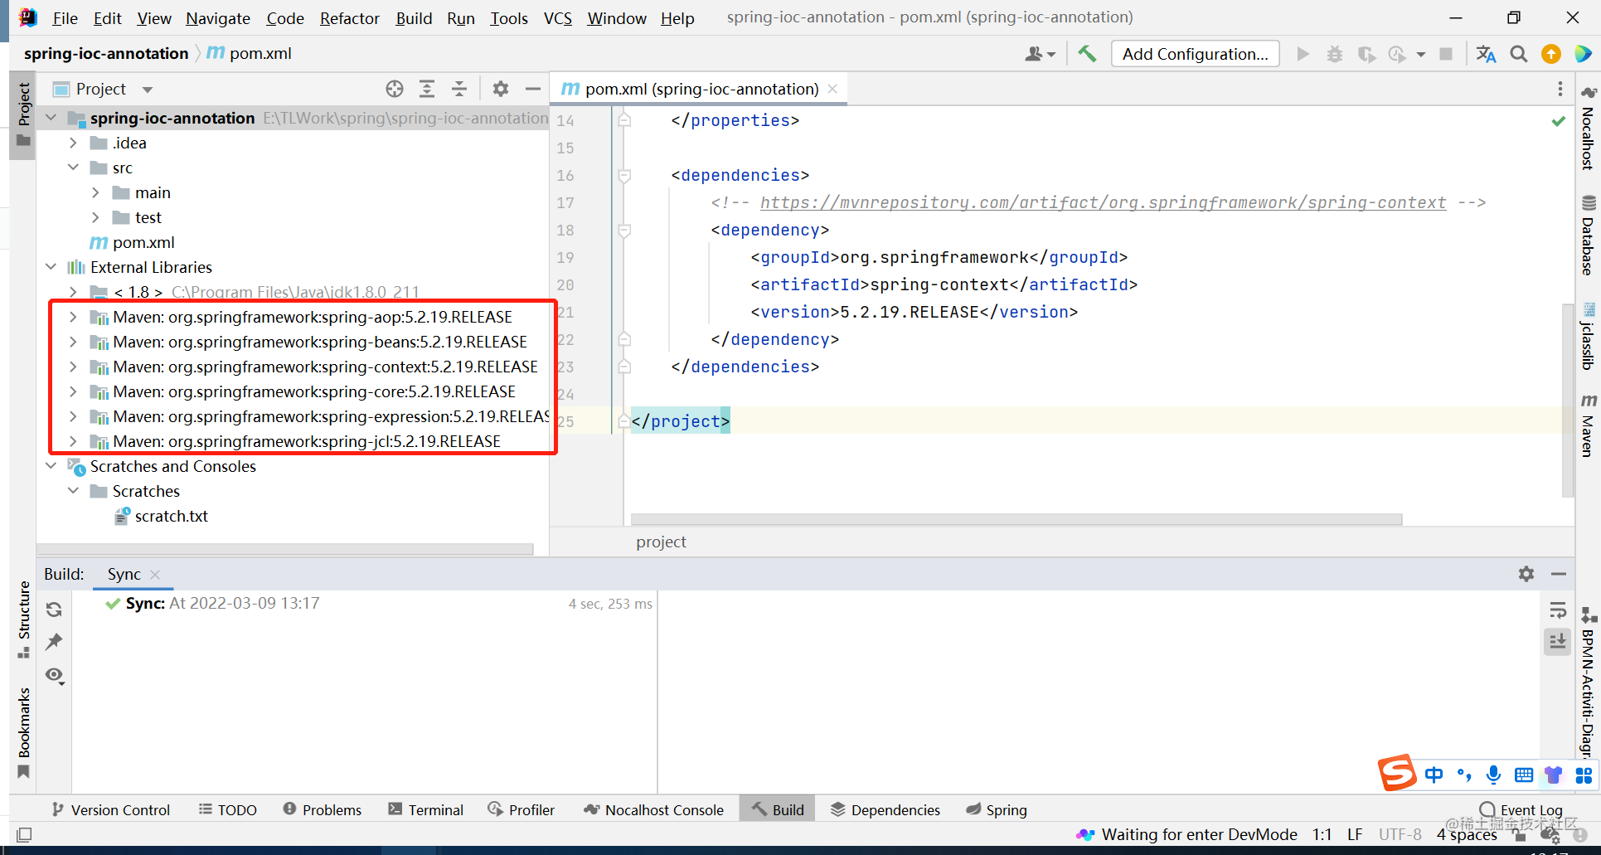Hide the Project tool window
This screenshot has height=855, width=1601.
click(x=533, y=89)
